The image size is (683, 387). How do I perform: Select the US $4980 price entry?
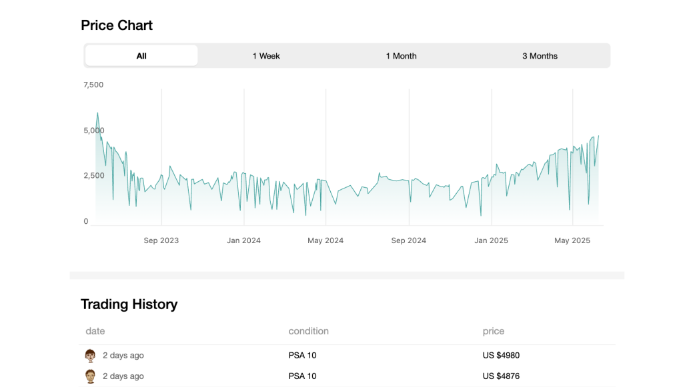click(501, 356)
